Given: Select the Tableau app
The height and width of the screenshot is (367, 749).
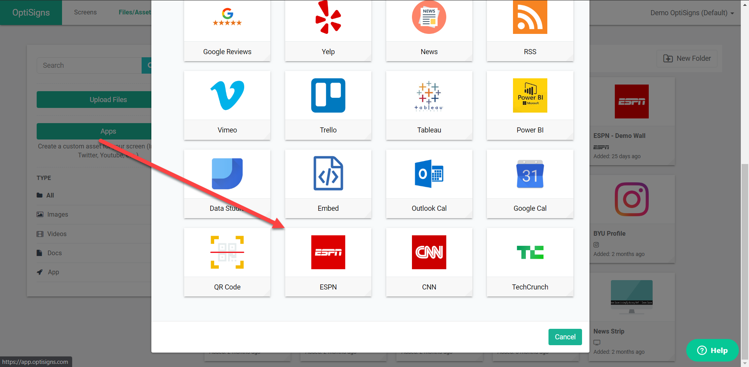Looking at the screenshot, I should pos(429,105).
